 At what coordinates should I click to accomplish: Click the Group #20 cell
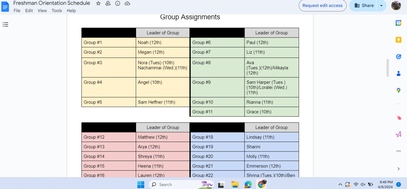tap(217, 156)
